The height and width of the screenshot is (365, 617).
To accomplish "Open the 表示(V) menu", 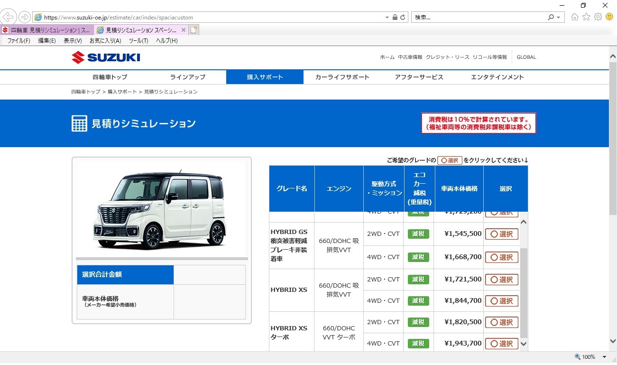I will tap(73, 41).
